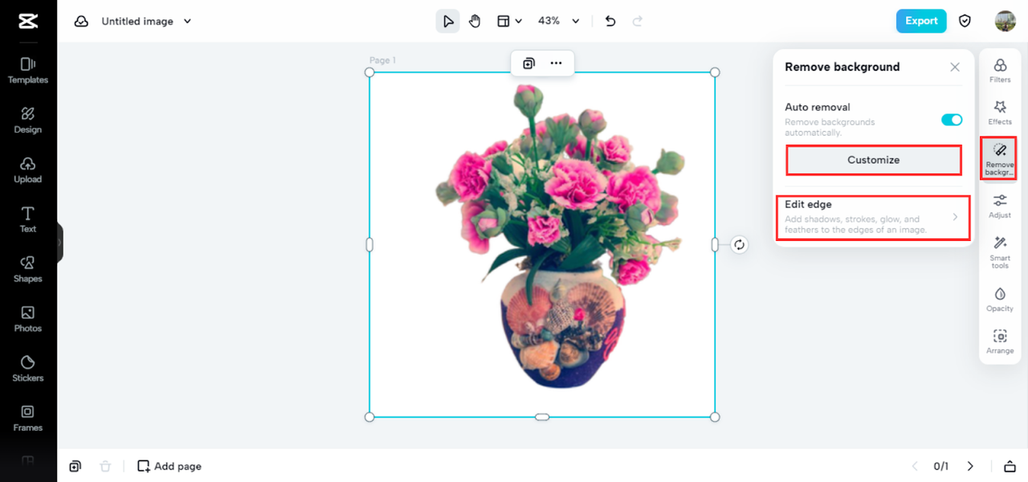Open the Shapes panel
The image size is (1028, 482).
coord(28,269)
